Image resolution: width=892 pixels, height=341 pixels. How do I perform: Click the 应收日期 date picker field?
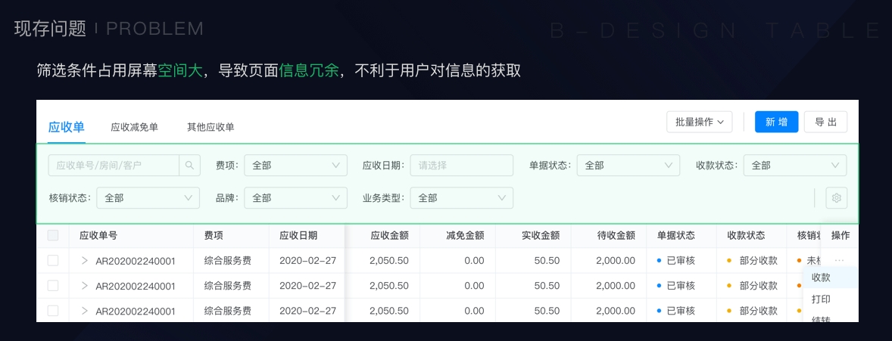(461, 165)
